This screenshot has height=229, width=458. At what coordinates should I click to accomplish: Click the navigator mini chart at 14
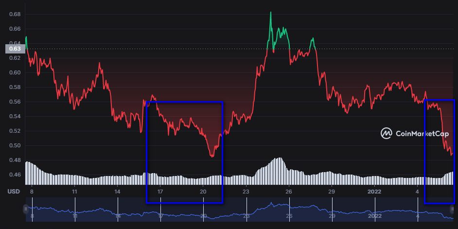pyautogui.click(x=118, y=216)
